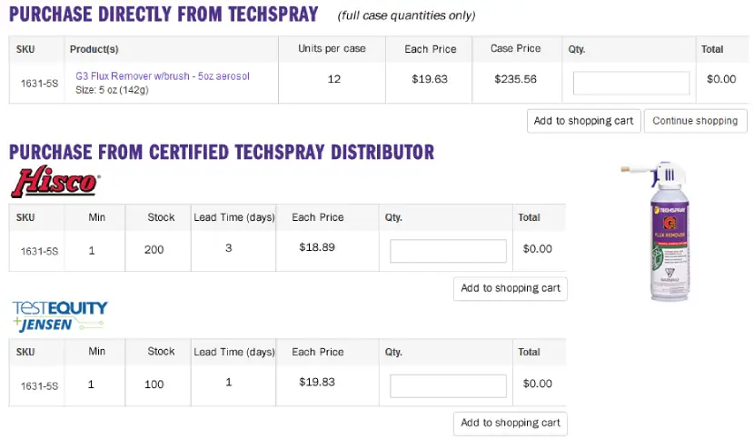Click the TestEquity $19.83 each price
The width and height of the screenshot is (754, 440).
point(317,382)
